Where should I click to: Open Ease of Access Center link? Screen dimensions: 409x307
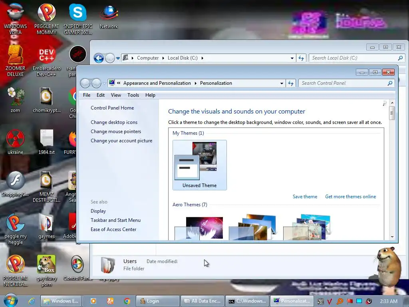point(113,229)
